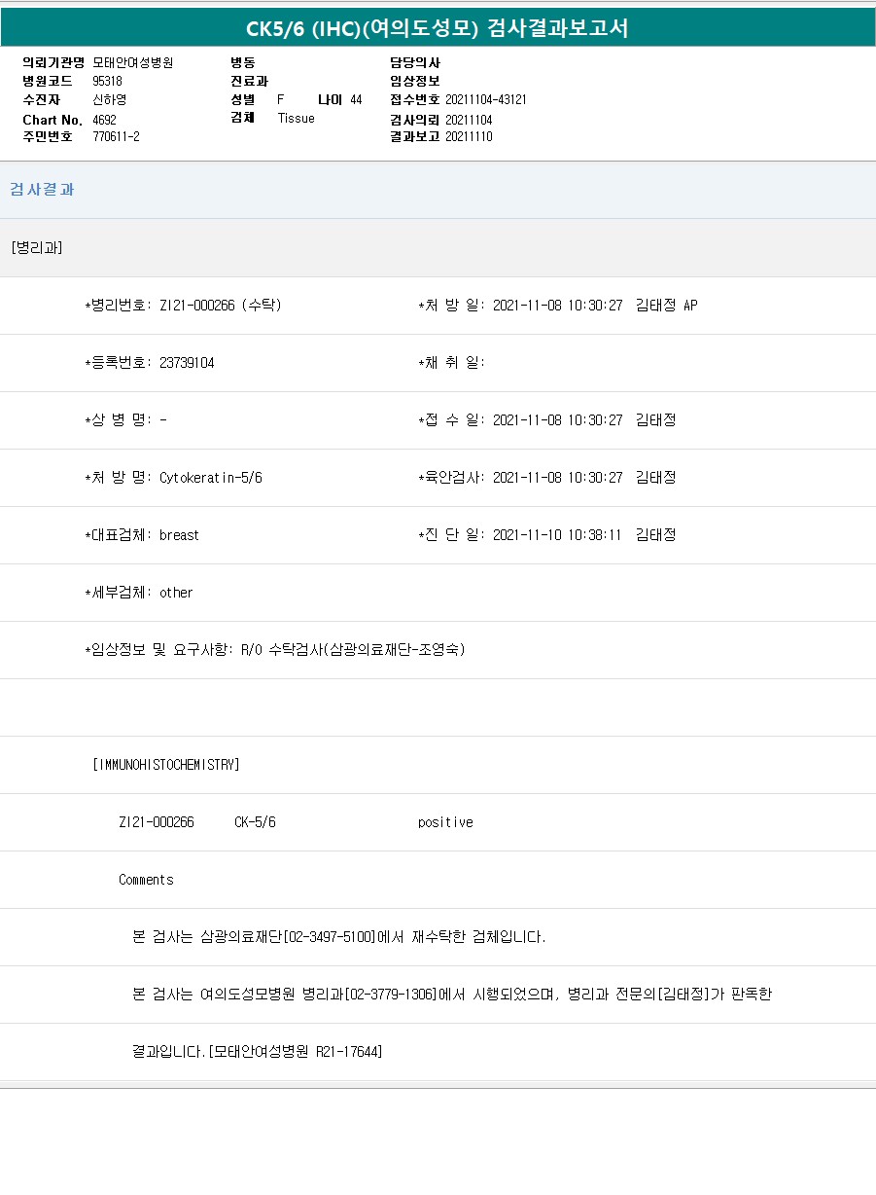Image resolution: width=876 pixels, height=1195 pixels.
Task: Select request date '20211104'
Action: [469, 119]
